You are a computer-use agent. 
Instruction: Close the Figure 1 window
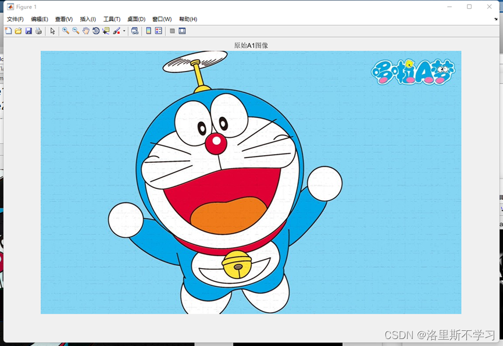(489, 7)
